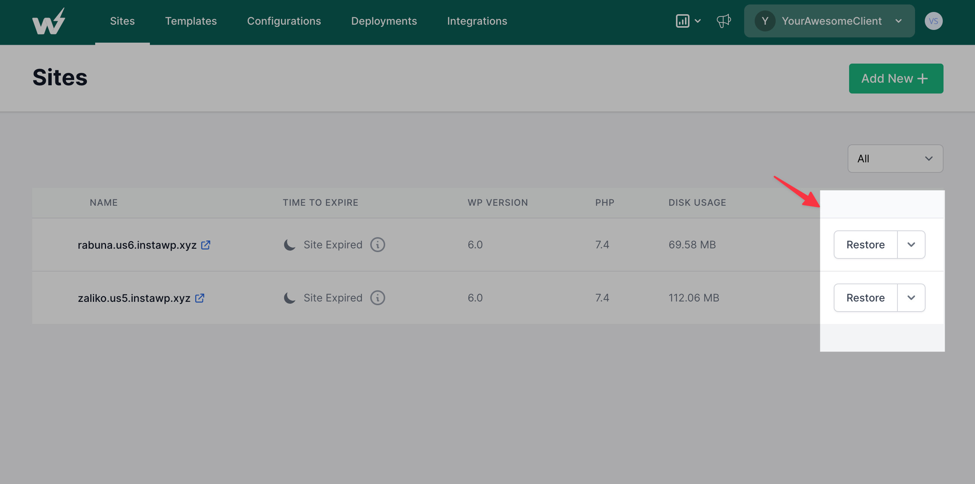The width and height of the screenshot is (975, 484).
Task: Click info icon beside zaliko Site Expired
Action: (x=377, y=298)
